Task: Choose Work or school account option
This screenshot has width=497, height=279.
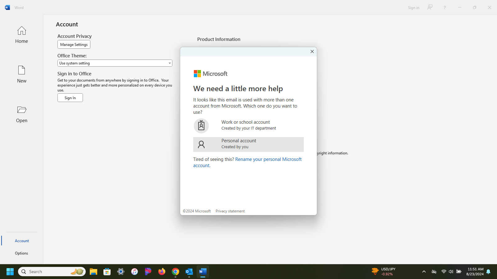Action: (248, 126)
